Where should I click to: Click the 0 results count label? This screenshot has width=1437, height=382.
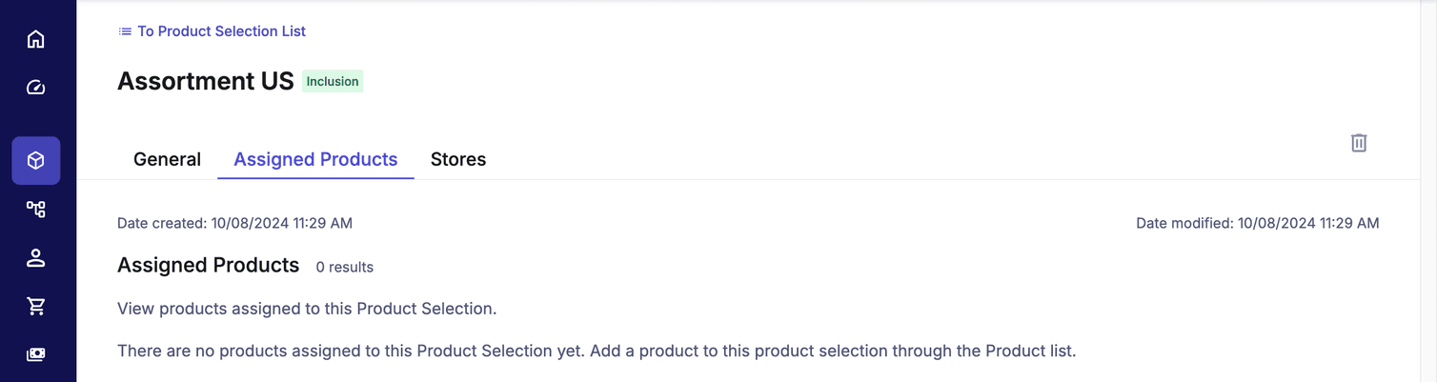344,268
